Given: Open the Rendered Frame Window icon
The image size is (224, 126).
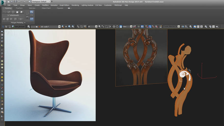Looking at the screenshot, I should click(x=213, y=26).
